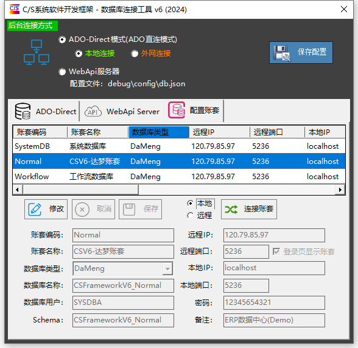Click 备注 field ERP数据中心(Demo)
Image resolution: width=358 pixels, height=348 pixels.
coord(274,320)
